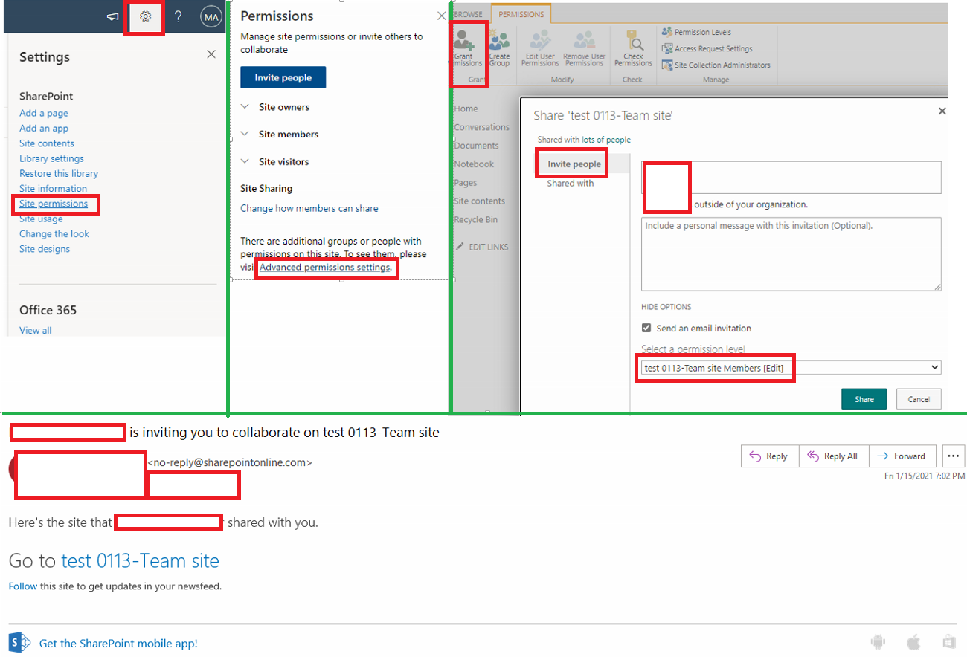Open test 0113-Team site email link
Screen dimensions: 967x657
tap(140, 560)
